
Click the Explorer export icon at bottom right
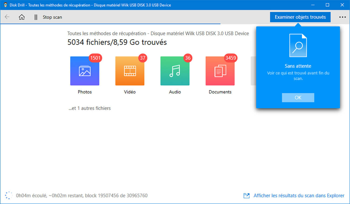246,196
